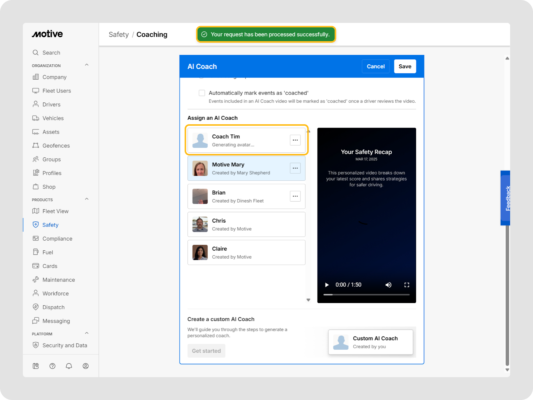Screen dimensions: 533x400
Task: Open the help question mark icon
Action: click(52, 366)
